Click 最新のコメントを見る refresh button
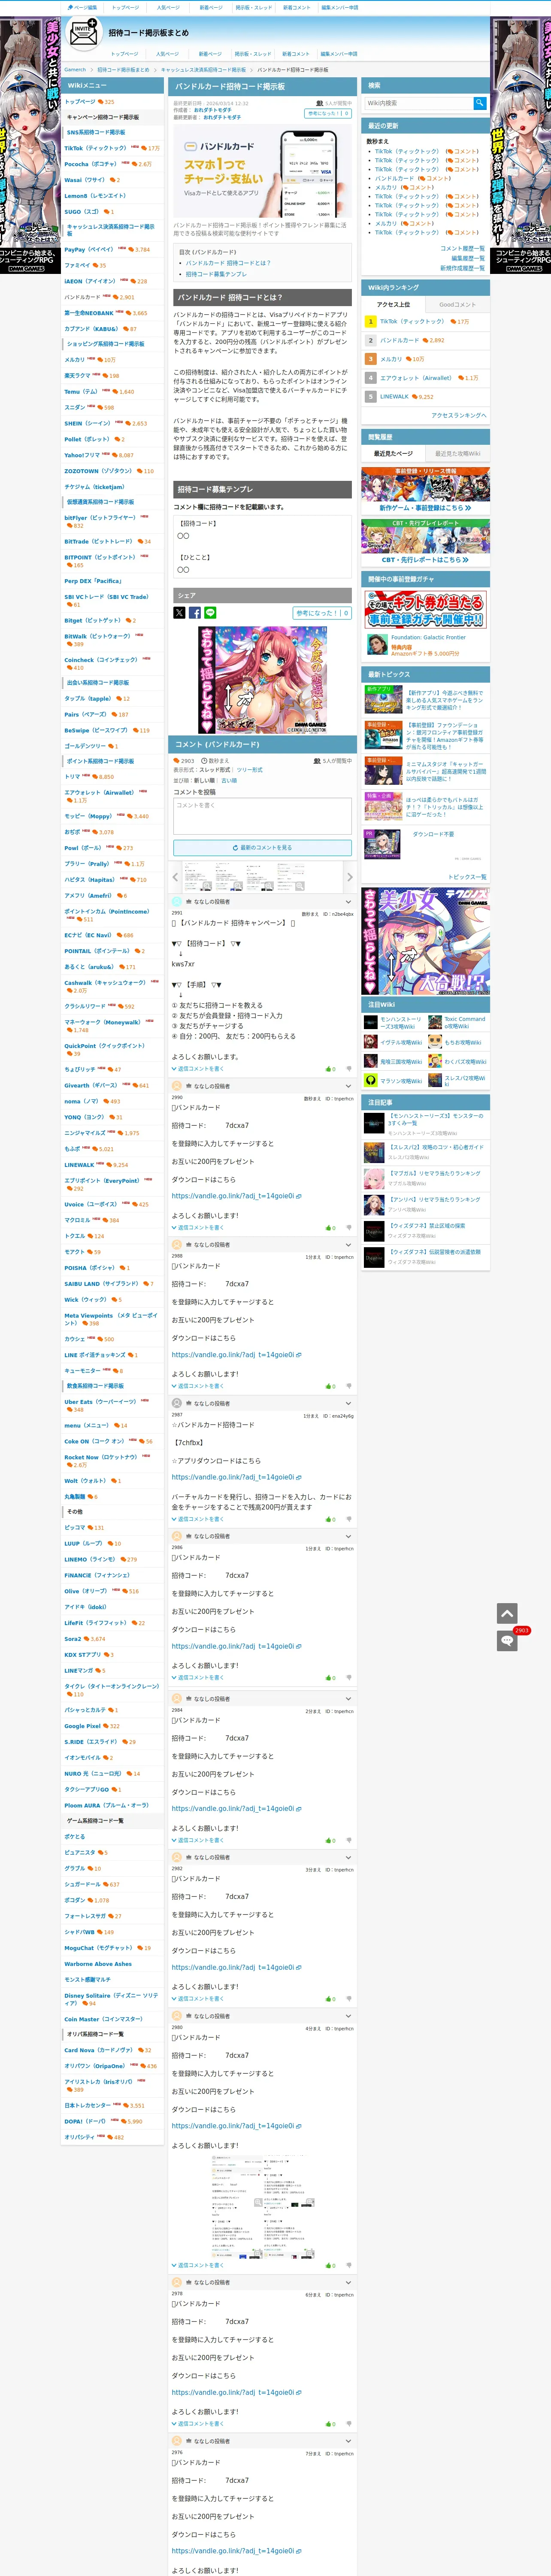 262,848
